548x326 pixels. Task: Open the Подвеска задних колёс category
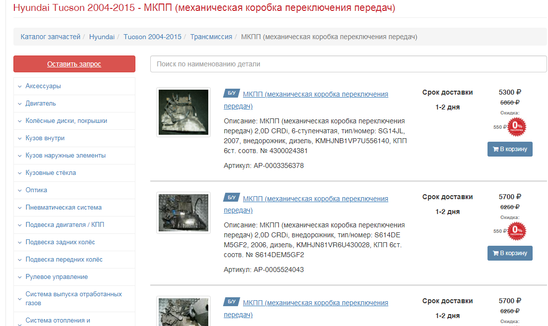[60, 242]
